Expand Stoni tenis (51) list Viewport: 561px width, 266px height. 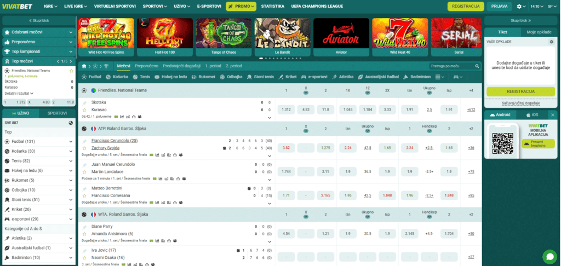(71, 199)
